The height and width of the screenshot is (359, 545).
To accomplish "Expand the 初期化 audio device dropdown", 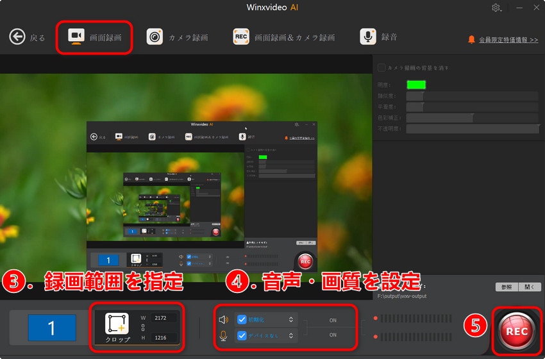I will (290, 319).
